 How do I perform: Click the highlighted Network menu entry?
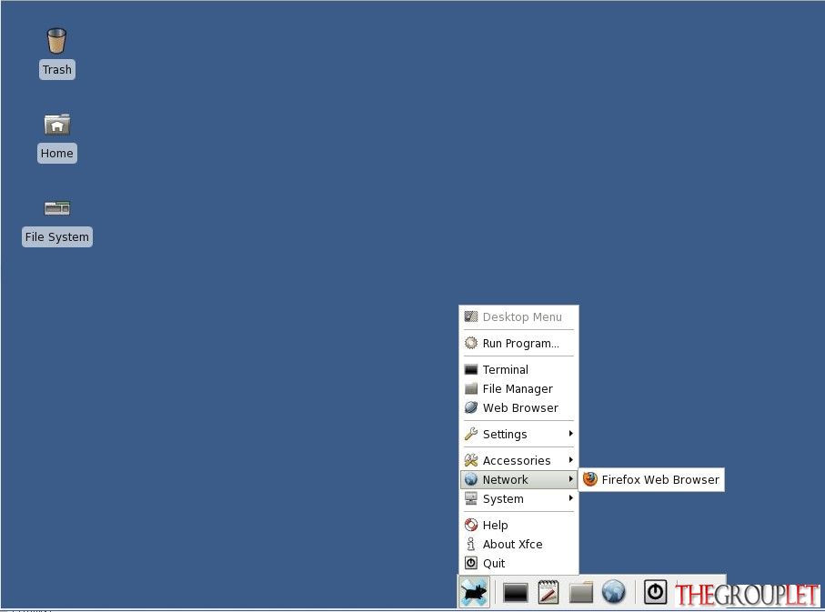coord(518,479)
